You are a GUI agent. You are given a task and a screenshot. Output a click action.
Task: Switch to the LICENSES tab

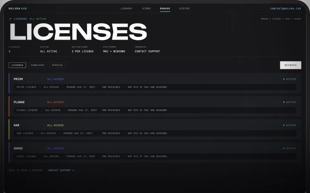click(17, 65)
